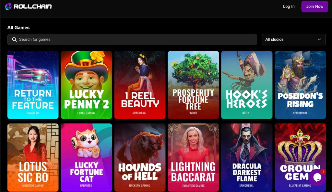This screenshot has width=332, height=192.
Task: Open the live chat bubble
Action: click(317, 177)
